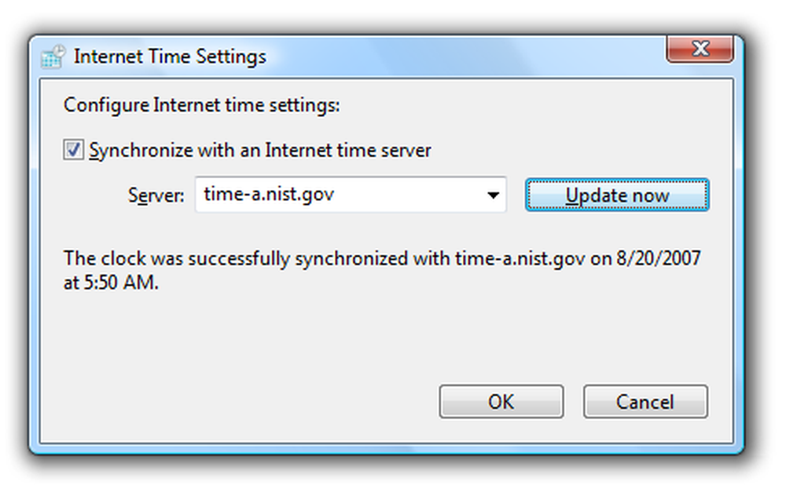Dismiss changes with the Cancel button
The width and height of the screenshot is (786, 496).
coord(645,401)
